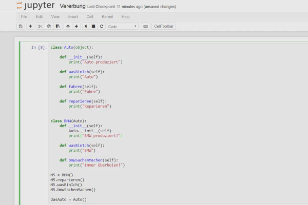
Task: Click the 'class BMW(Auto):' line
Action: [x=68, y=121]
